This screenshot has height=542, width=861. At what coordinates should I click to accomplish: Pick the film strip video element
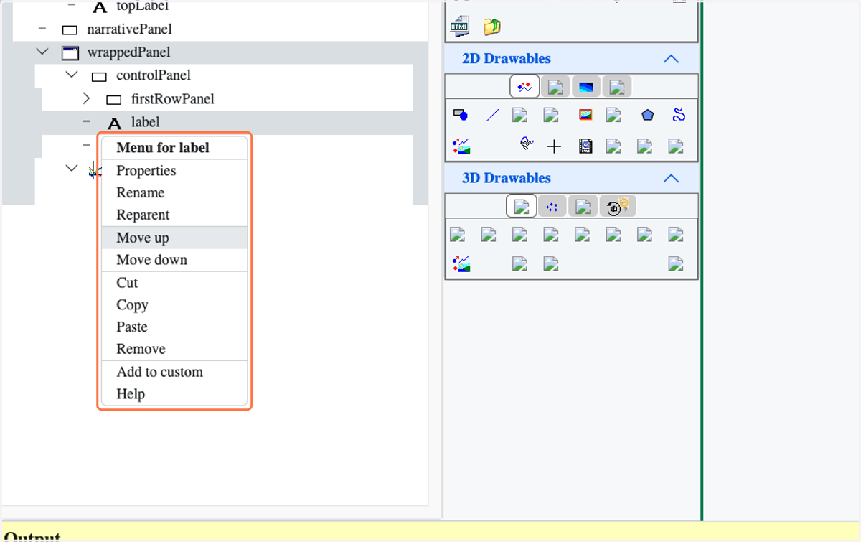pyautogui.click(x=585, y=146)
